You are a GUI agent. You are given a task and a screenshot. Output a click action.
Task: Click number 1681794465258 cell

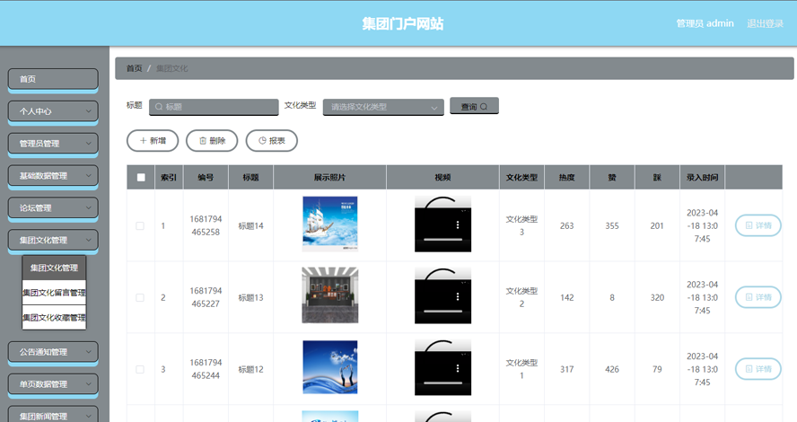click(206, 225)
